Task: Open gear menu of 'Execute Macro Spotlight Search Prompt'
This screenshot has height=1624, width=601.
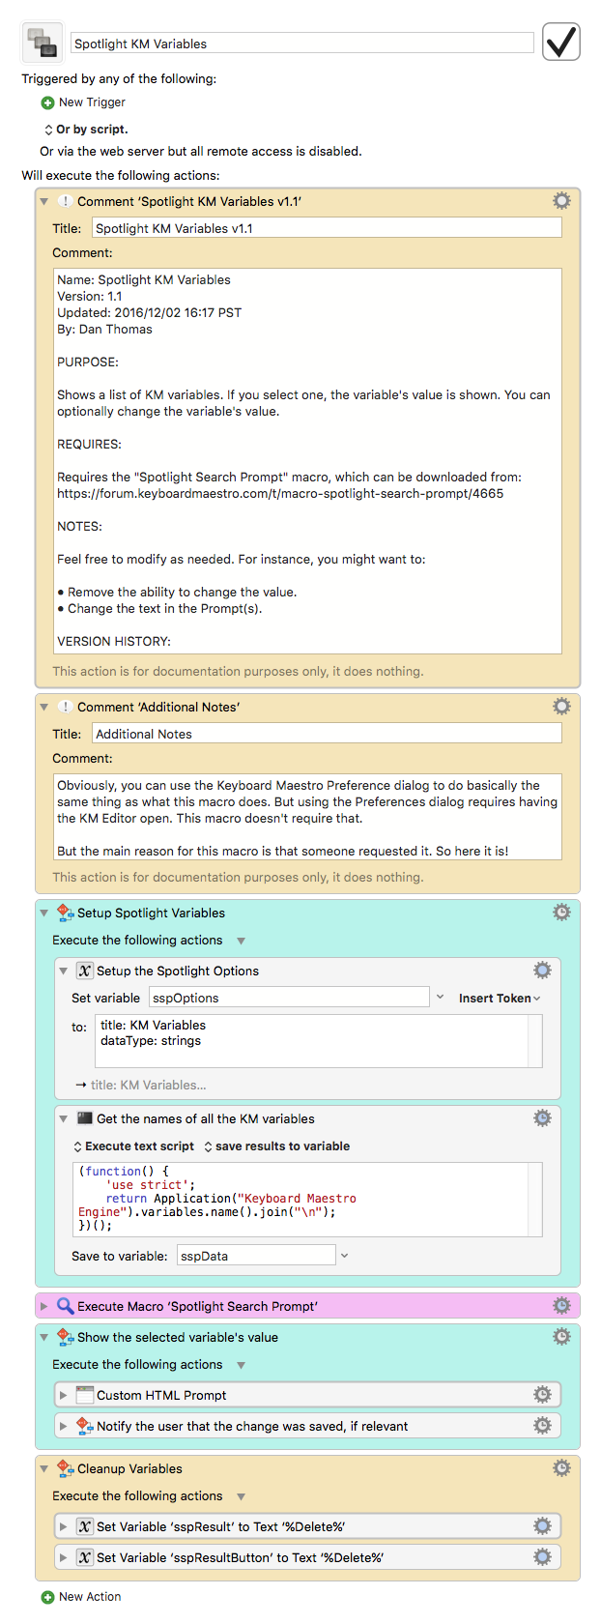Action: (561, 1306)
